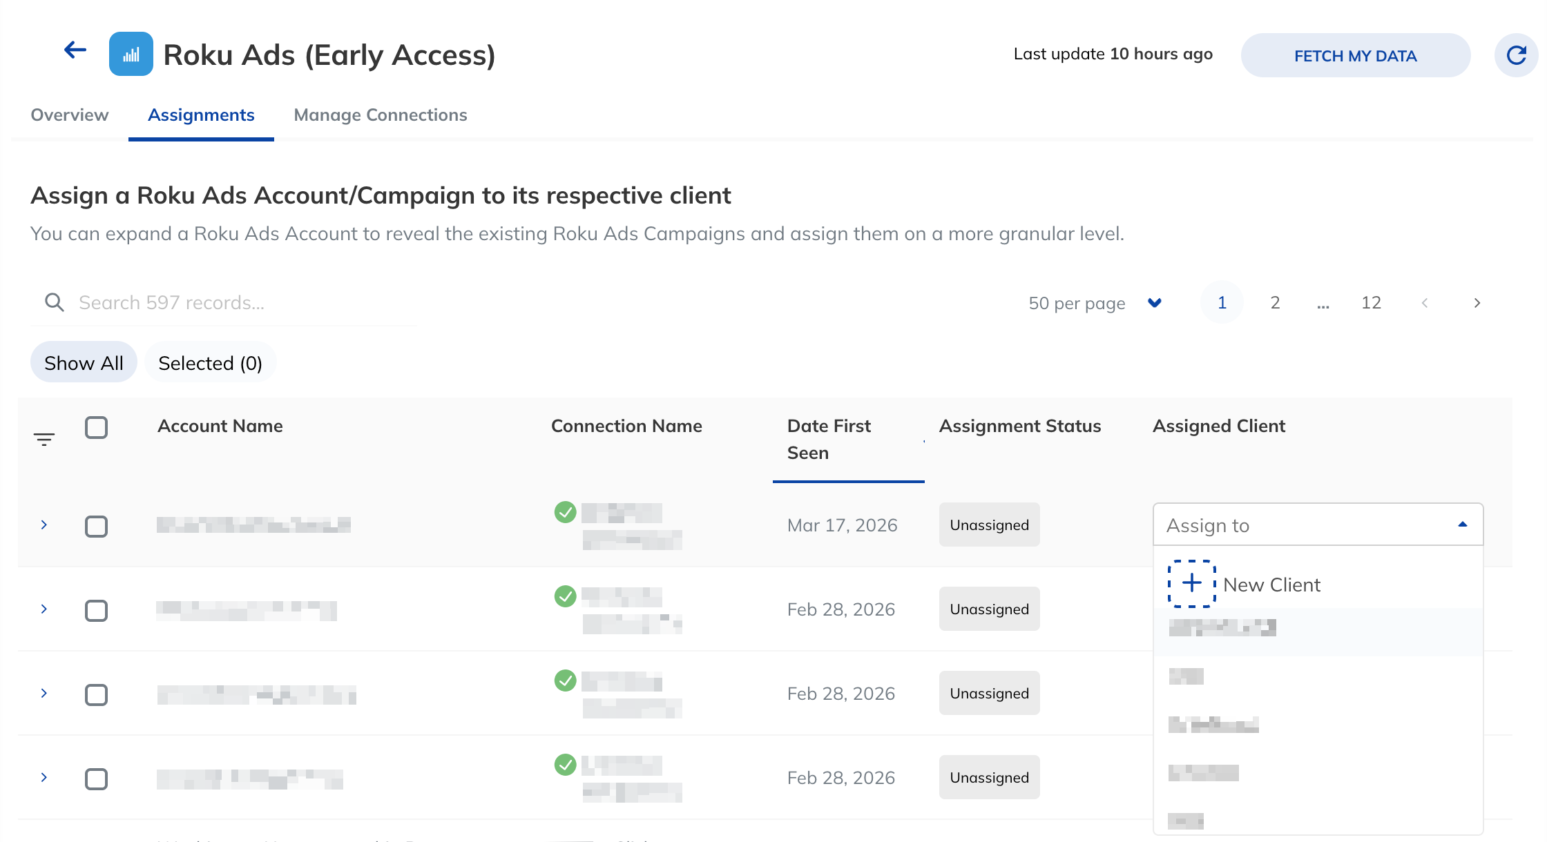Click the Mar 17, 2026 date cell

[842, 525]
